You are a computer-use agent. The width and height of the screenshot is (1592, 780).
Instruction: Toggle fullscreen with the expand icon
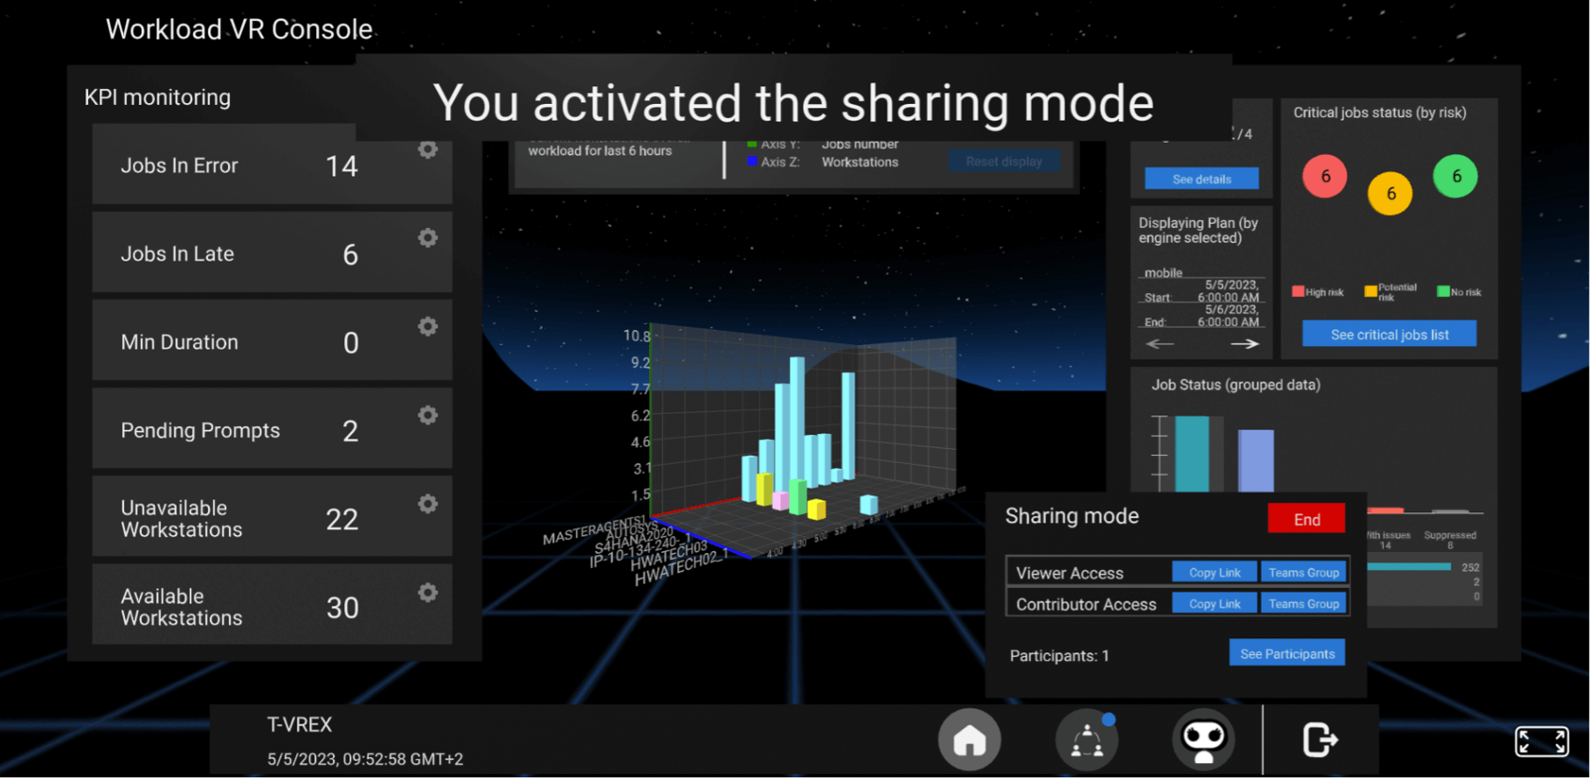1541,741
